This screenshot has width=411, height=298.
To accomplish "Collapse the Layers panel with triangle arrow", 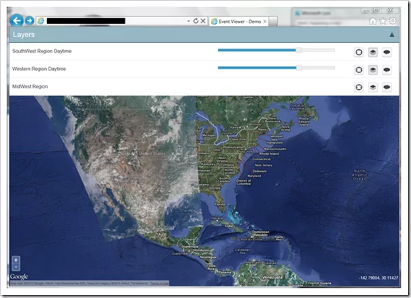I will coord(392,35).
